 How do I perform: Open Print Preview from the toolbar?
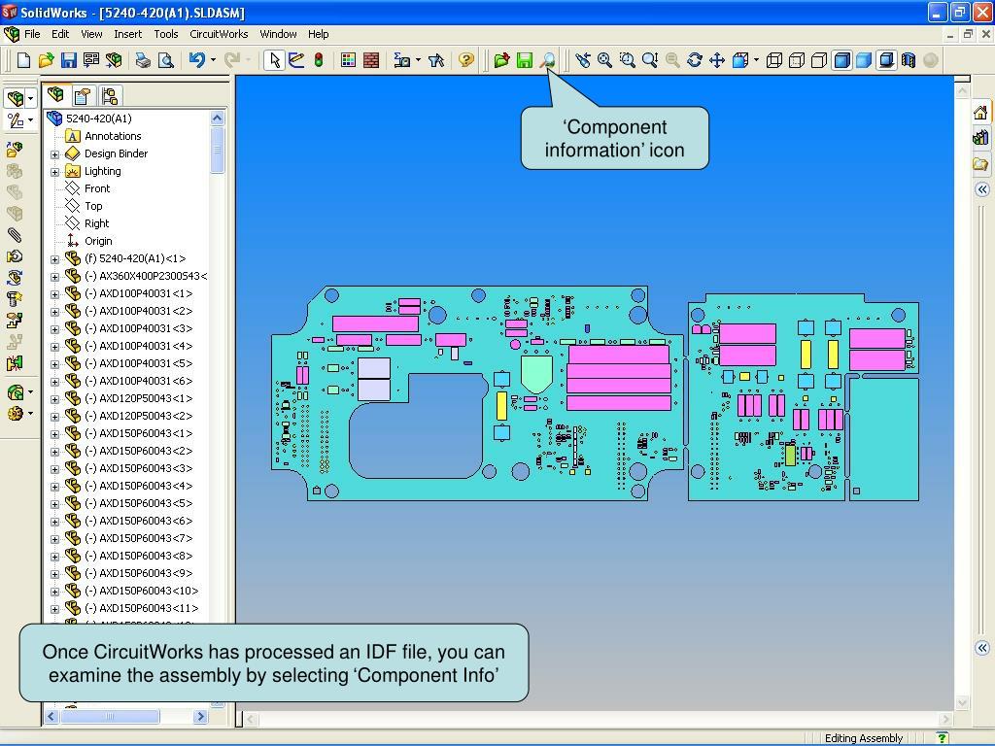(165, 60)
